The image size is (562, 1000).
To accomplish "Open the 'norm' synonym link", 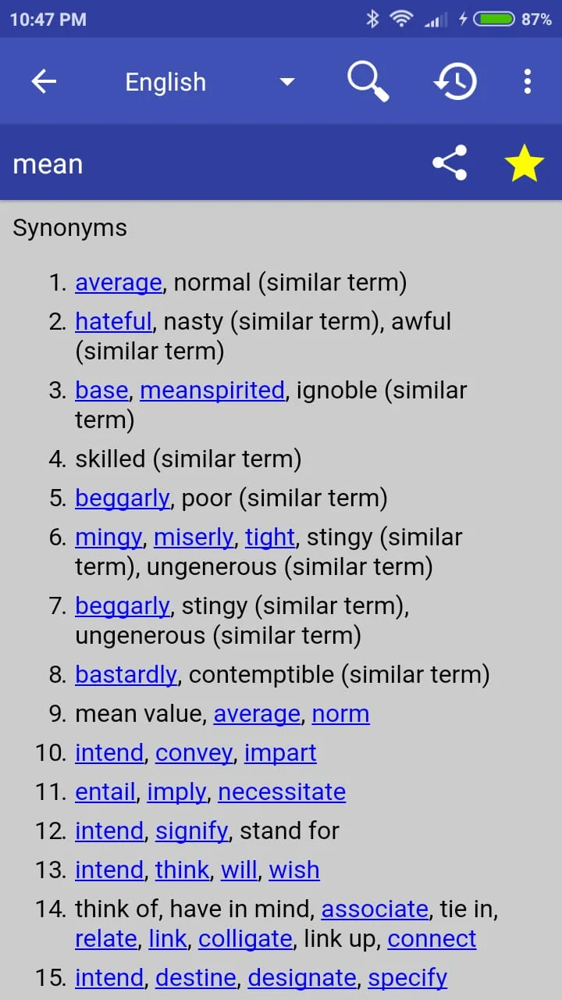I will (x=340, y=713).
